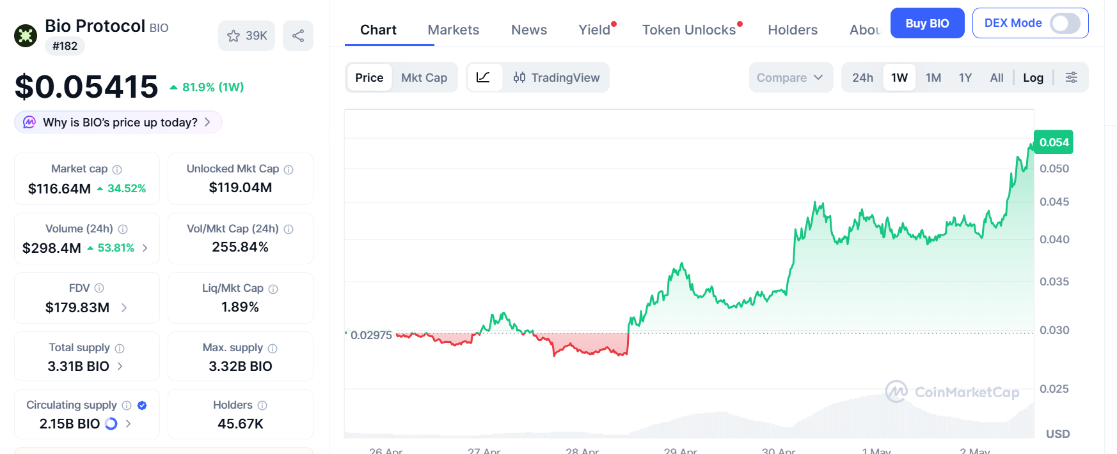Switch chart to Mkt Cap view
Image resolution: width=1117 pixels, height=454 pixels.
[x=424, y=77]
